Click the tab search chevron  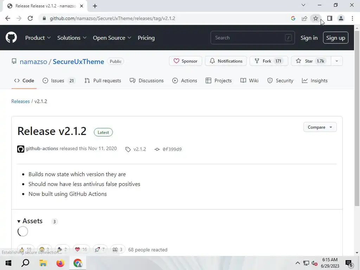303,5
